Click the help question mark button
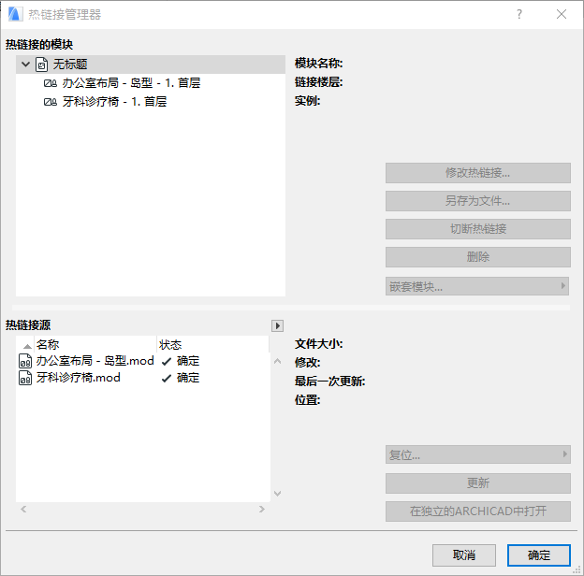Image resolution: width=584 pixels, height=576 pixels. coord(519,14)
